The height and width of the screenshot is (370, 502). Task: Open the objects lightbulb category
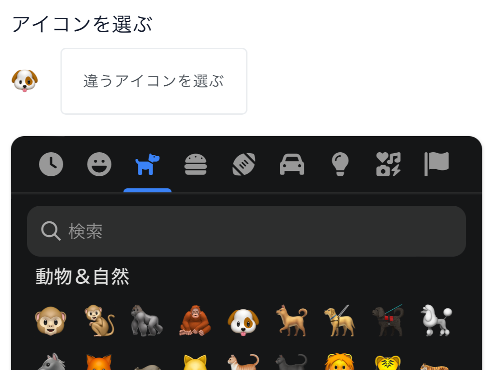pos(340,164)
